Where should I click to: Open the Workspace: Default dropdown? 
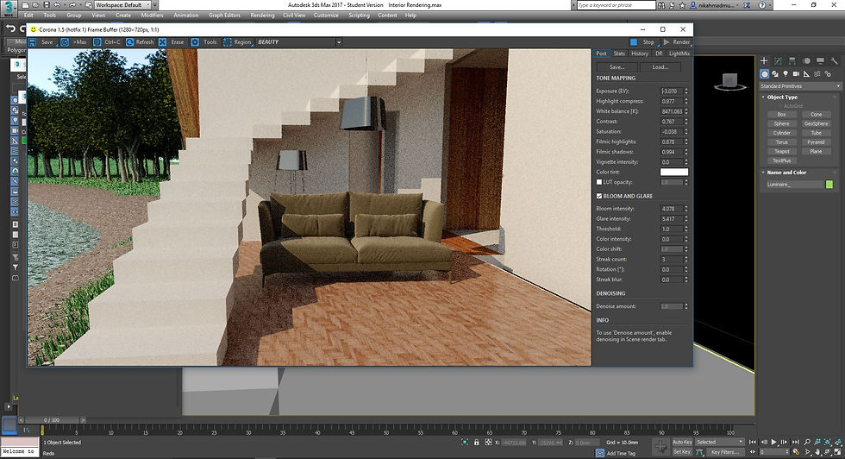[123, 5]
